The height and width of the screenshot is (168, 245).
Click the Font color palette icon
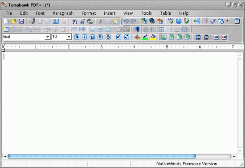(137, 37)
